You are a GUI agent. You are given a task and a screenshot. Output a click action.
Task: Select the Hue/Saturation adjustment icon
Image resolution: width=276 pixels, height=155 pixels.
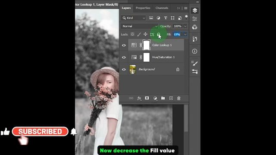tap(134, 57)
